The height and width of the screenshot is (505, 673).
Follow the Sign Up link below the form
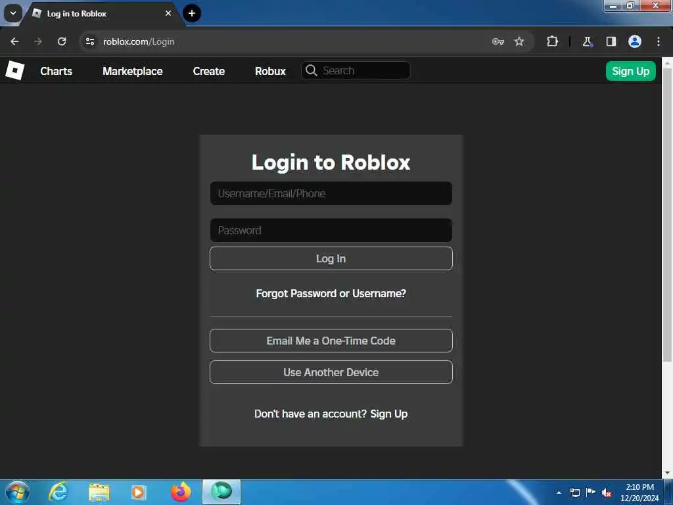[x=389, y=414]
